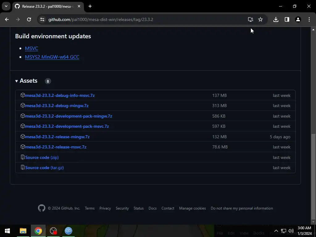
Task: Click the page vertical scrollbar thumb
Action: pos(313,176)
